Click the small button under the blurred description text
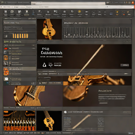Viewport: 135px width, 135px height. coord(103,103)
